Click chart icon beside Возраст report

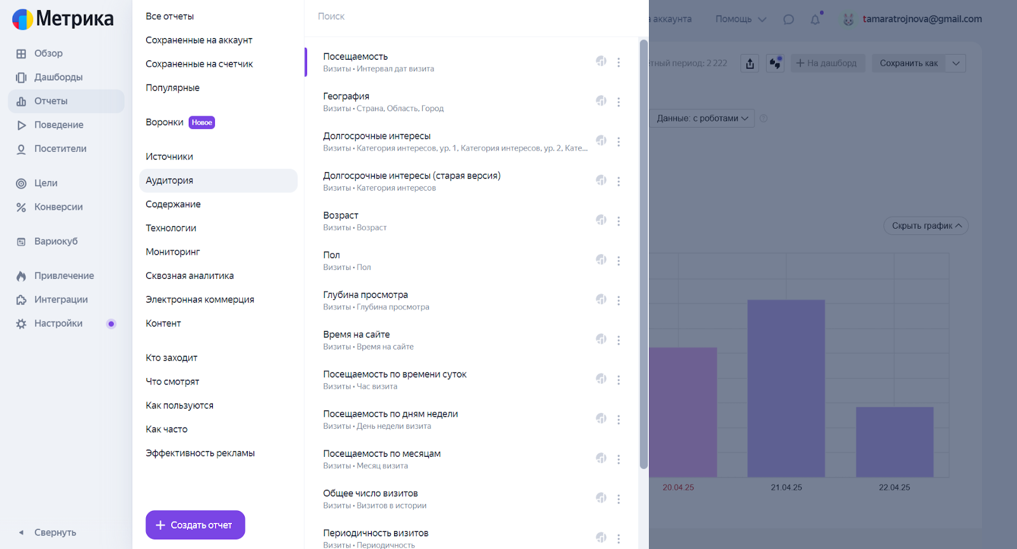pyautogui.click(x=601, y=220)
